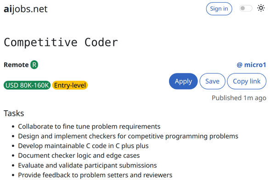Click the Remote location label

(x=16, y=65)
